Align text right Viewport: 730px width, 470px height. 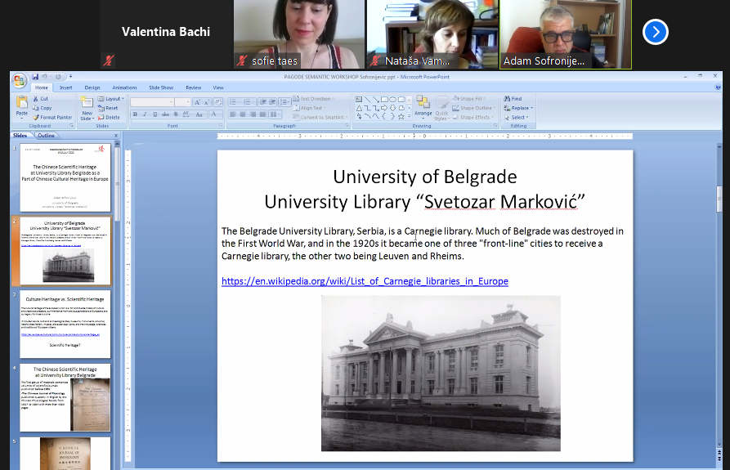pyautogui.click(x=253, y=114)
